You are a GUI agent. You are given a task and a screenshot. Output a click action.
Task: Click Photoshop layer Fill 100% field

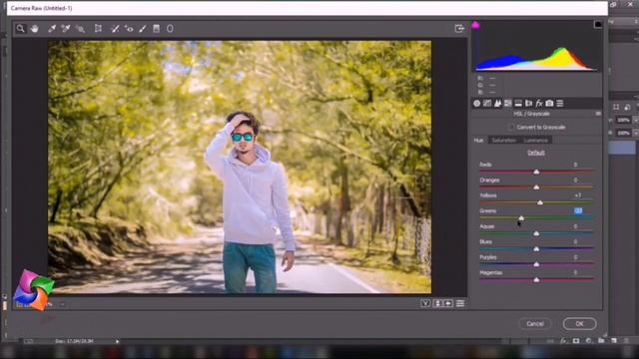623,133
